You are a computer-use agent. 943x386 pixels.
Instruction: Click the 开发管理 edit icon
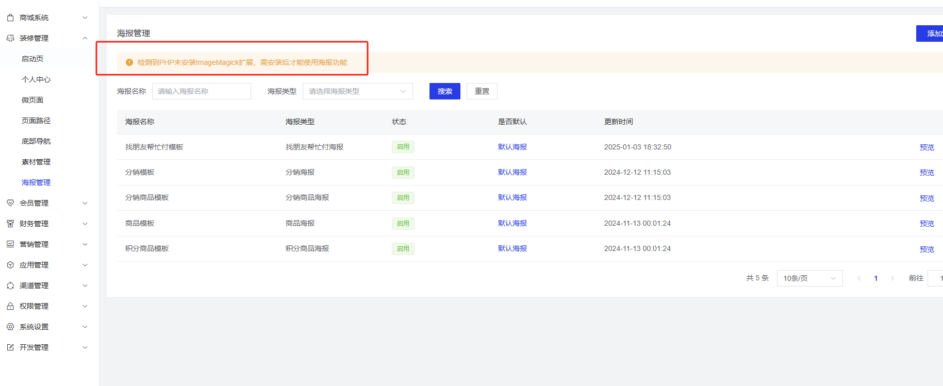(x=10, y=347)
